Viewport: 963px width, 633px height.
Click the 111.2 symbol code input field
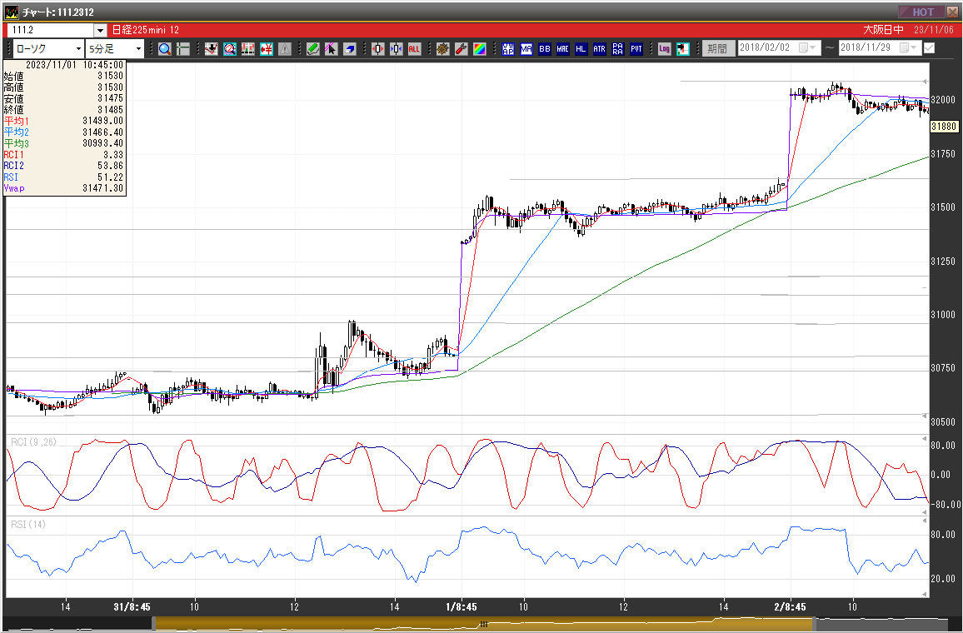(51, 30)
